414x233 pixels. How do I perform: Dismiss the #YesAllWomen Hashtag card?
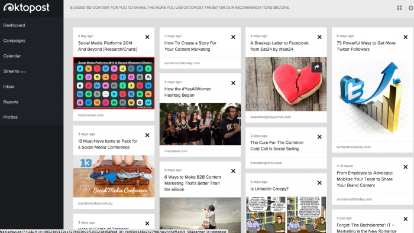pyautogui.click(x=234, y=83)
